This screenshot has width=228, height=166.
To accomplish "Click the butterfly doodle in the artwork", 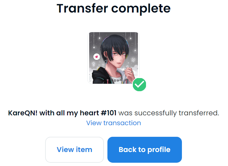I will coord(133,60).
